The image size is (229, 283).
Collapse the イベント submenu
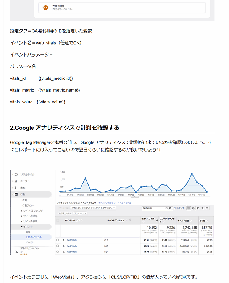point(22,227)
